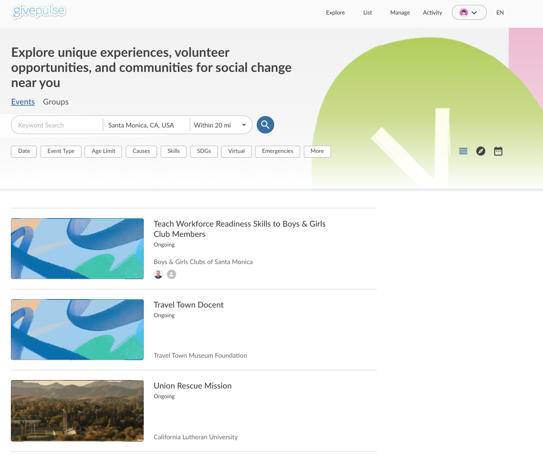Screen dimensions: 543x455
Task: Open the Activity menu
Action: coord(432,12)
